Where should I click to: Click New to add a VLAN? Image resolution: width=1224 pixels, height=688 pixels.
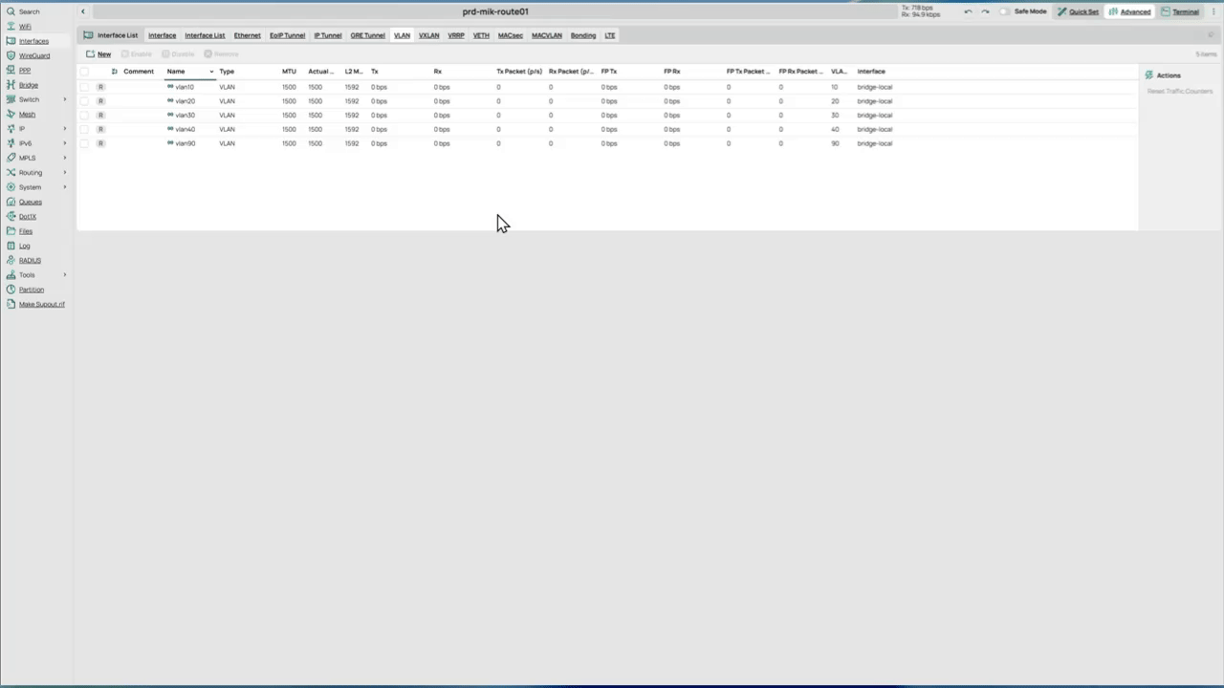point(98,54)
